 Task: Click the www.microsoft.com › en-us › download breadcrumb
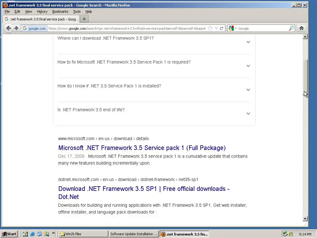103,139
